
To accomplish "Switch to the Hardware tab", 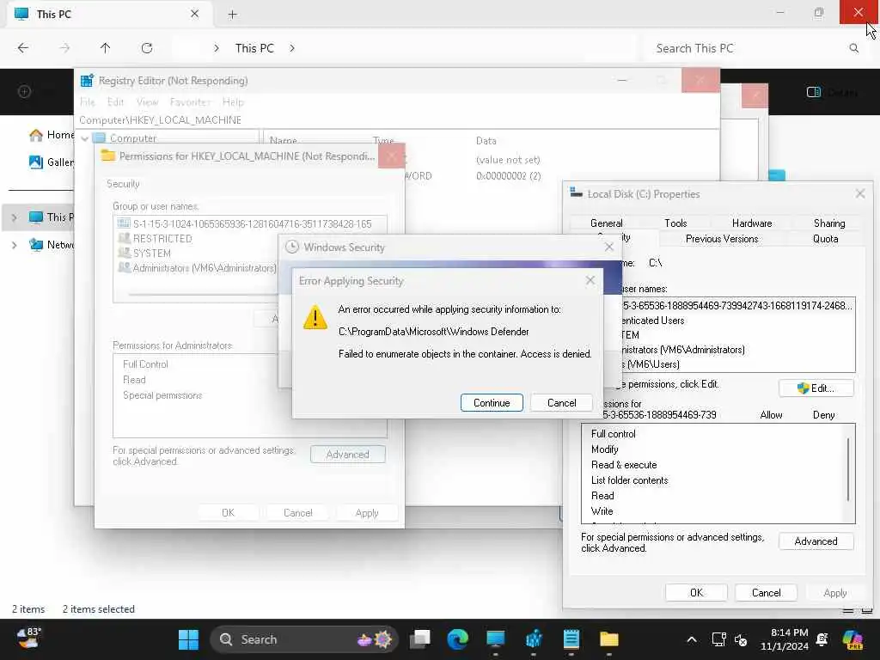I will (x=751, y=223).
